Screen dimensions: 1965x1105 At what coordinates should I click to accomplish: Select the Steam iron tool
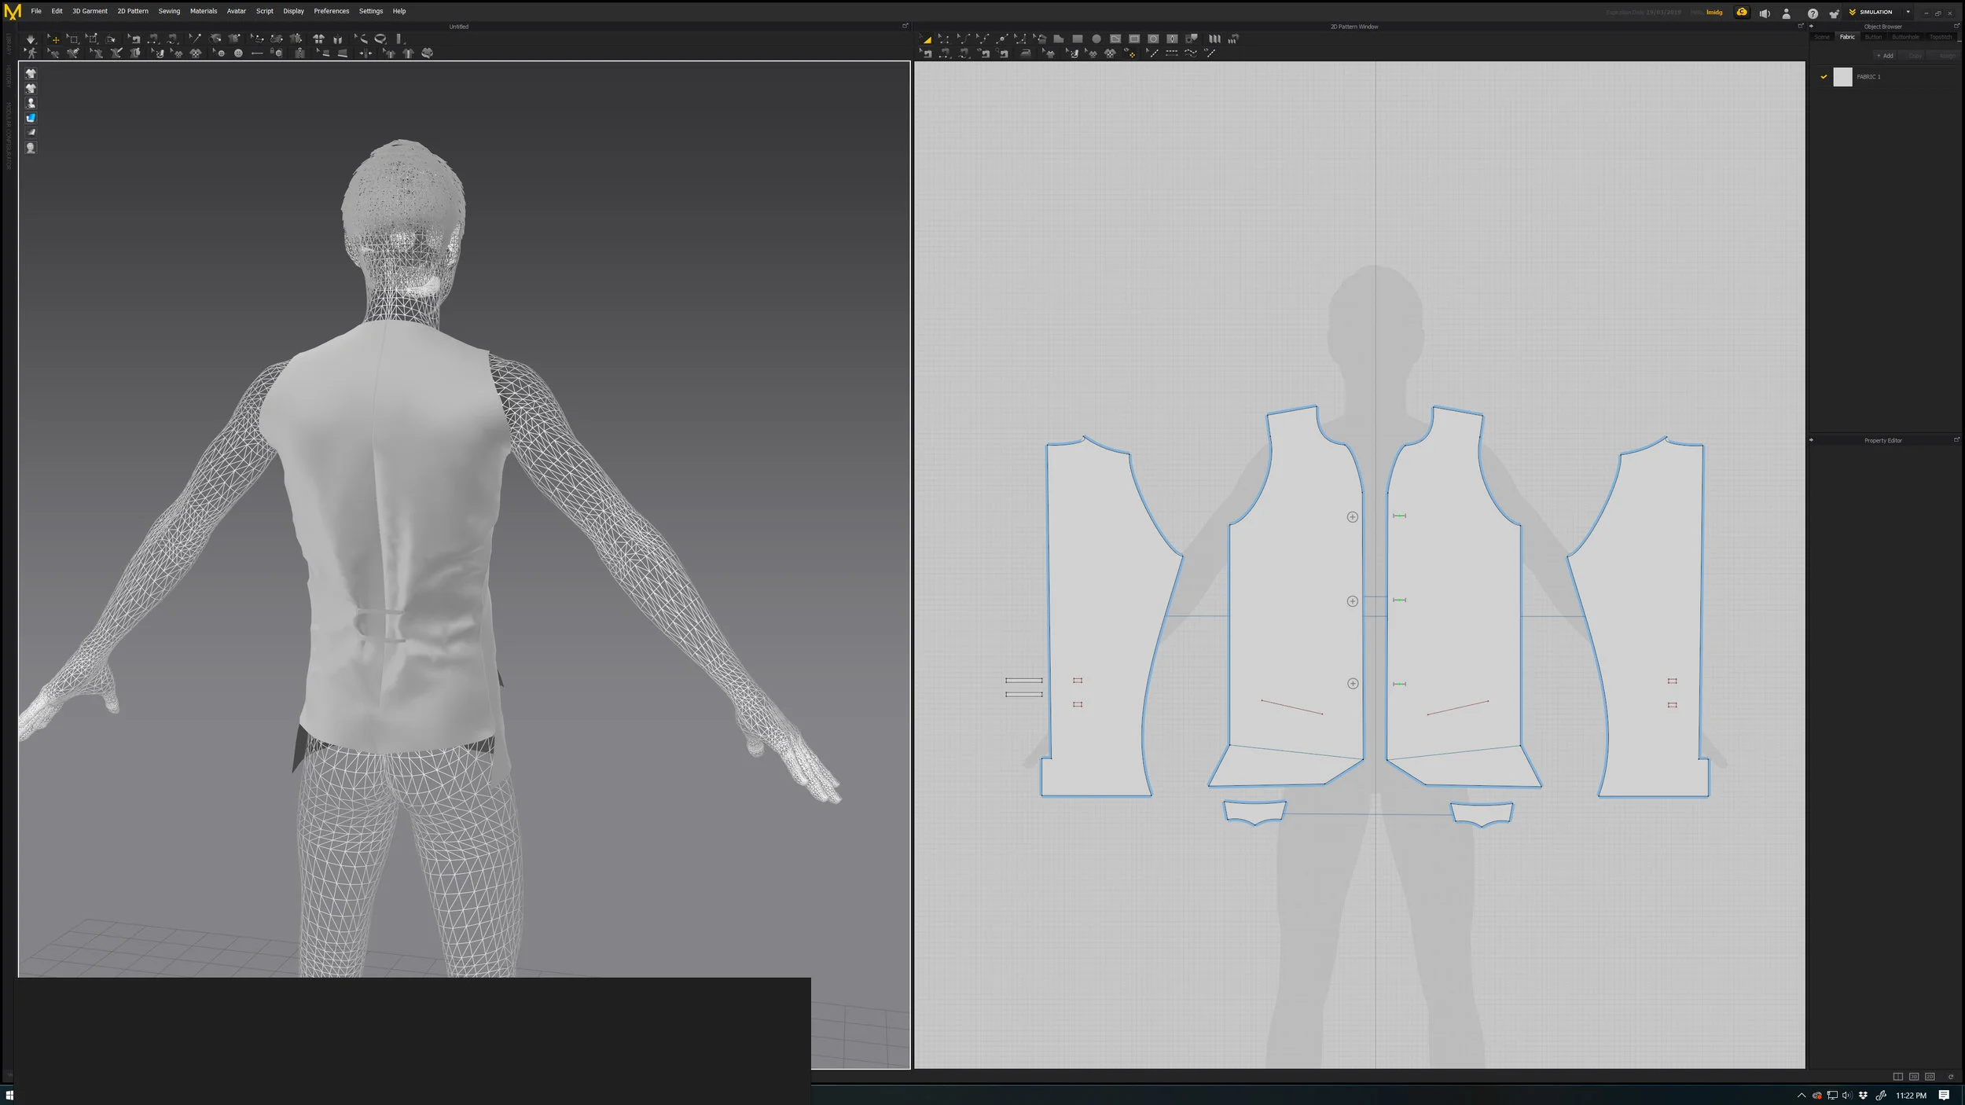pyautogui.click(x=1026, y=53)
